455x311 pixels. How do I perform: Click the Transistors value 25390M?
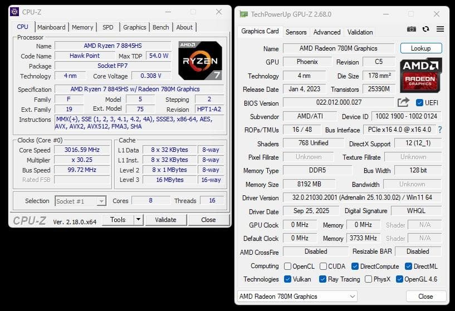tap(379, 89)
